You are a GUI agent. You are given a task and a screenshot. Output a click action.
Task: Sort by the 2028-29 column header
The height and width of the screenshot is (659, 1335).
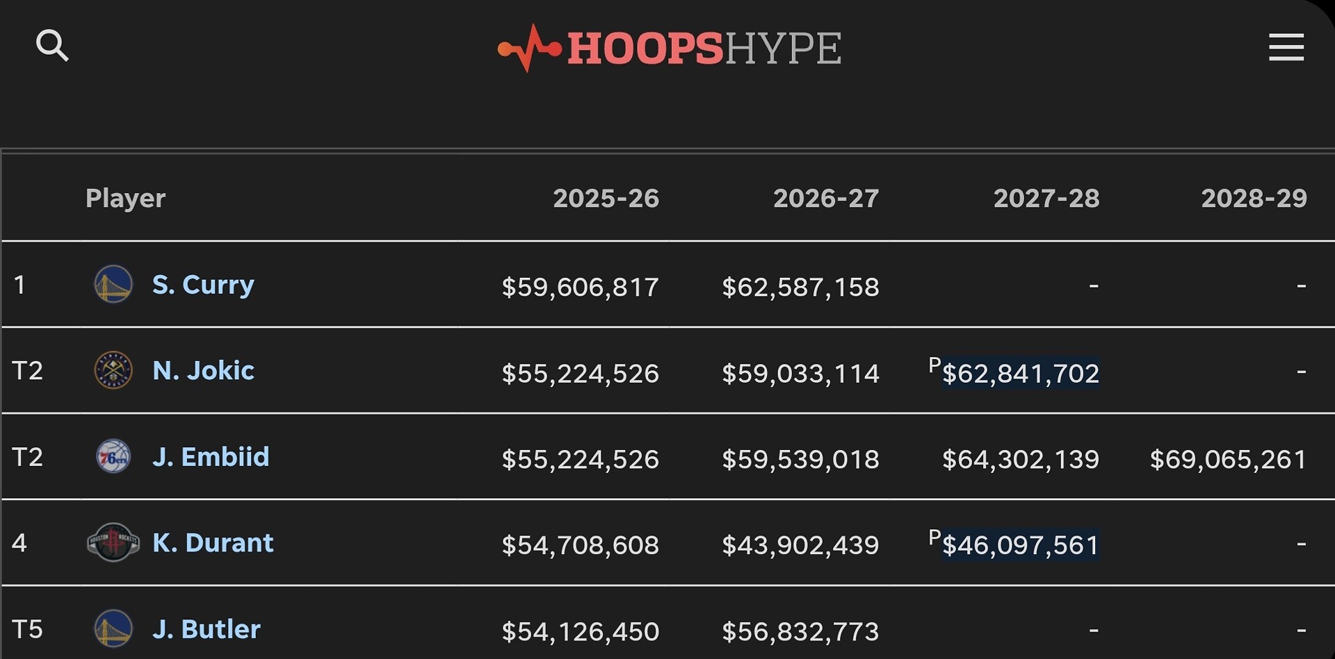1254,199
